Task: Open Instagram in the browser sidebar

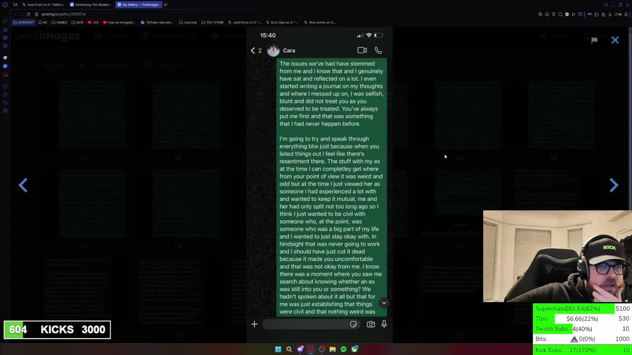Action: (x=5, y=74)
